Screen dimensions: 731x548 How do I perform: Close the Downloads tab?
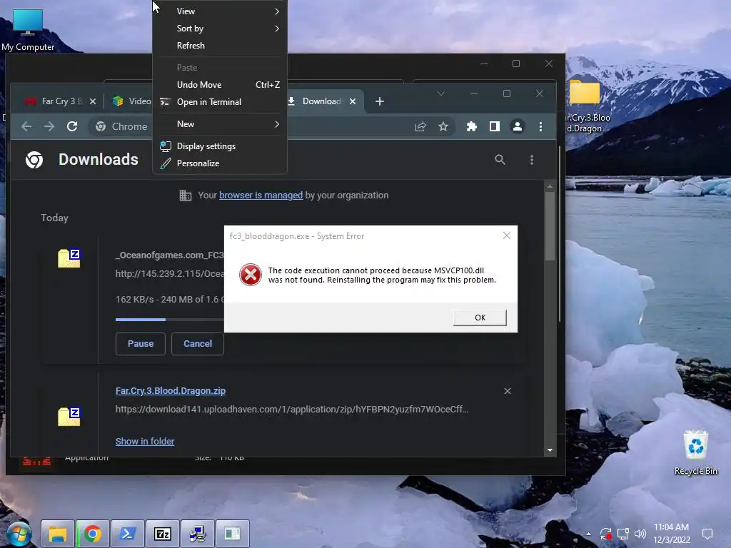(x=353, y=101)
